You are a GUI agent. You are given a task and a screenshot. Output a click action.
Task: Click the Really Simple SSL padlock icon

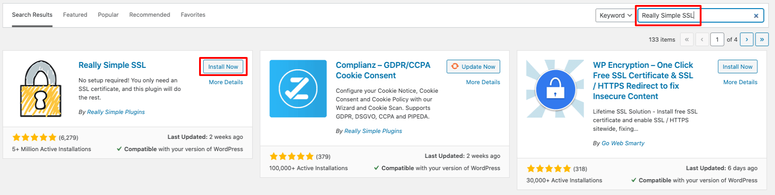coord(40,89)
